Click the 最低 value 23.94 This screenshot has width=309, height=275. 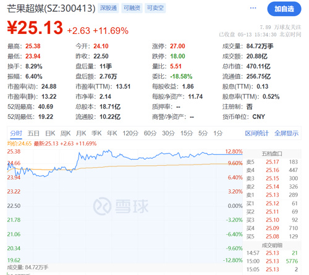[x=33, y=56]
